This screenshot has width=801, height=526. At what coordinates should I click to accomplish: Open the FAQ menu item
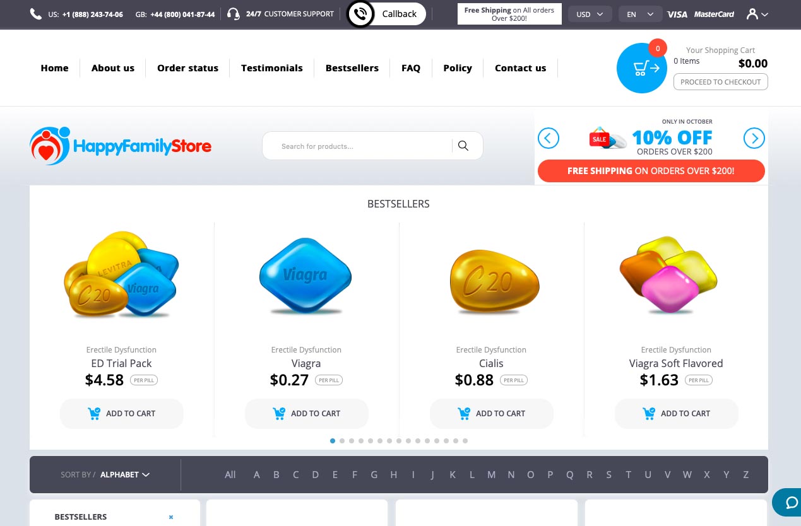pos(411,68)
